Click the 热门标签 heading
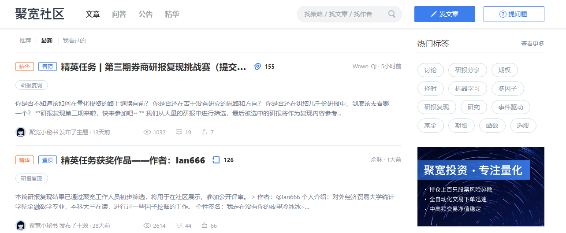 [x=433, y=44]
